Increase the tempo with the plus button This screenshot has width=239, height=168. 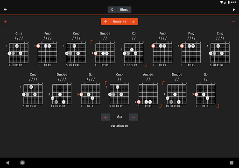pyautogui.click(x=105, y=117)
